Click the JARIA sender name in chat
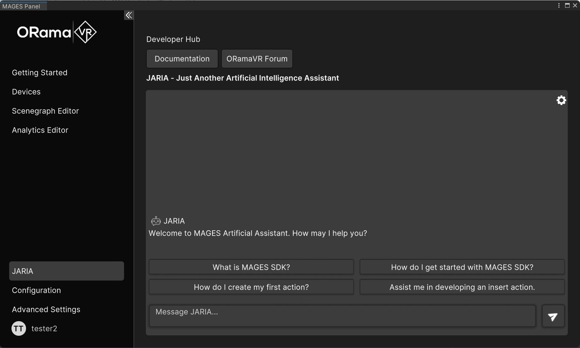580x348 pixels. tap(174, 221)
